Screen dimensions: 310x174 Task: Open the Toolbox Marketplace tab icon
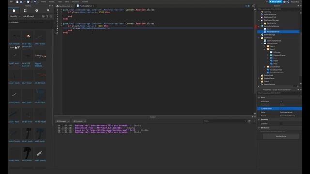click(x=14, y=10)
